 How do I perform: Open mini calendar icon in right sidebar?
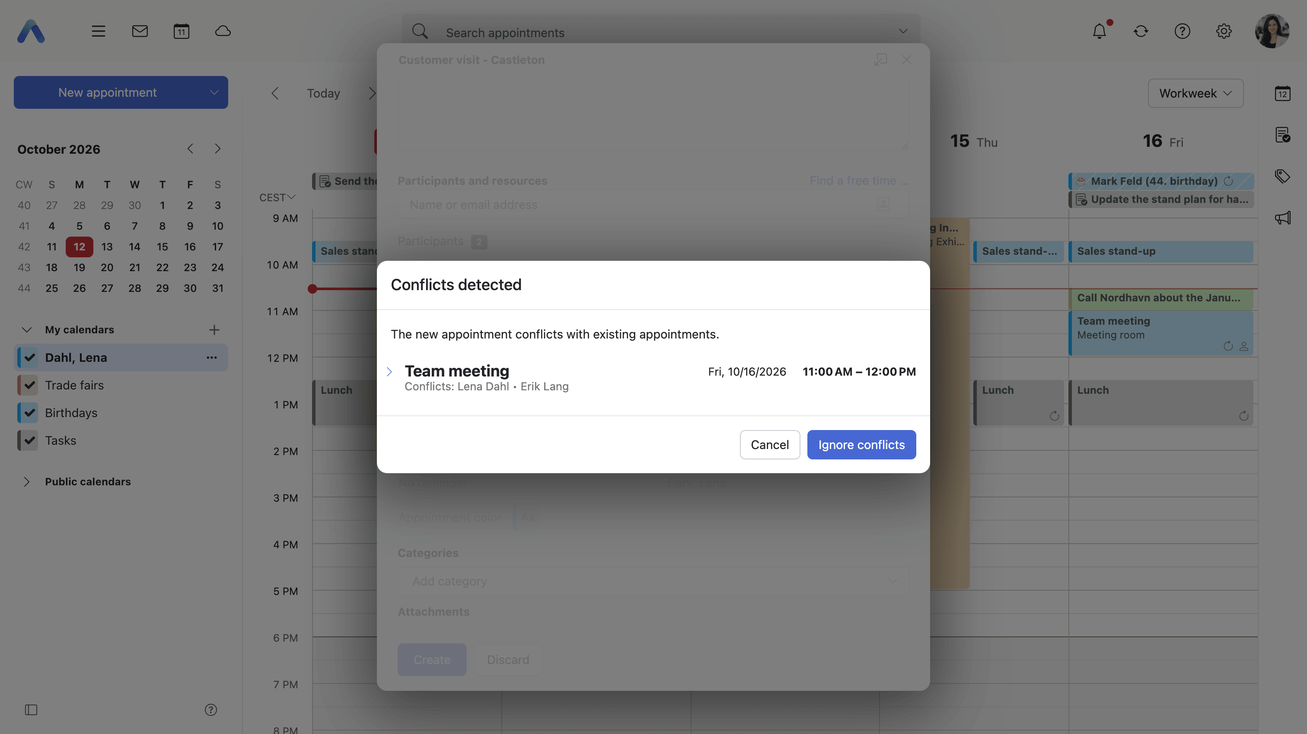coord(1283,93)
